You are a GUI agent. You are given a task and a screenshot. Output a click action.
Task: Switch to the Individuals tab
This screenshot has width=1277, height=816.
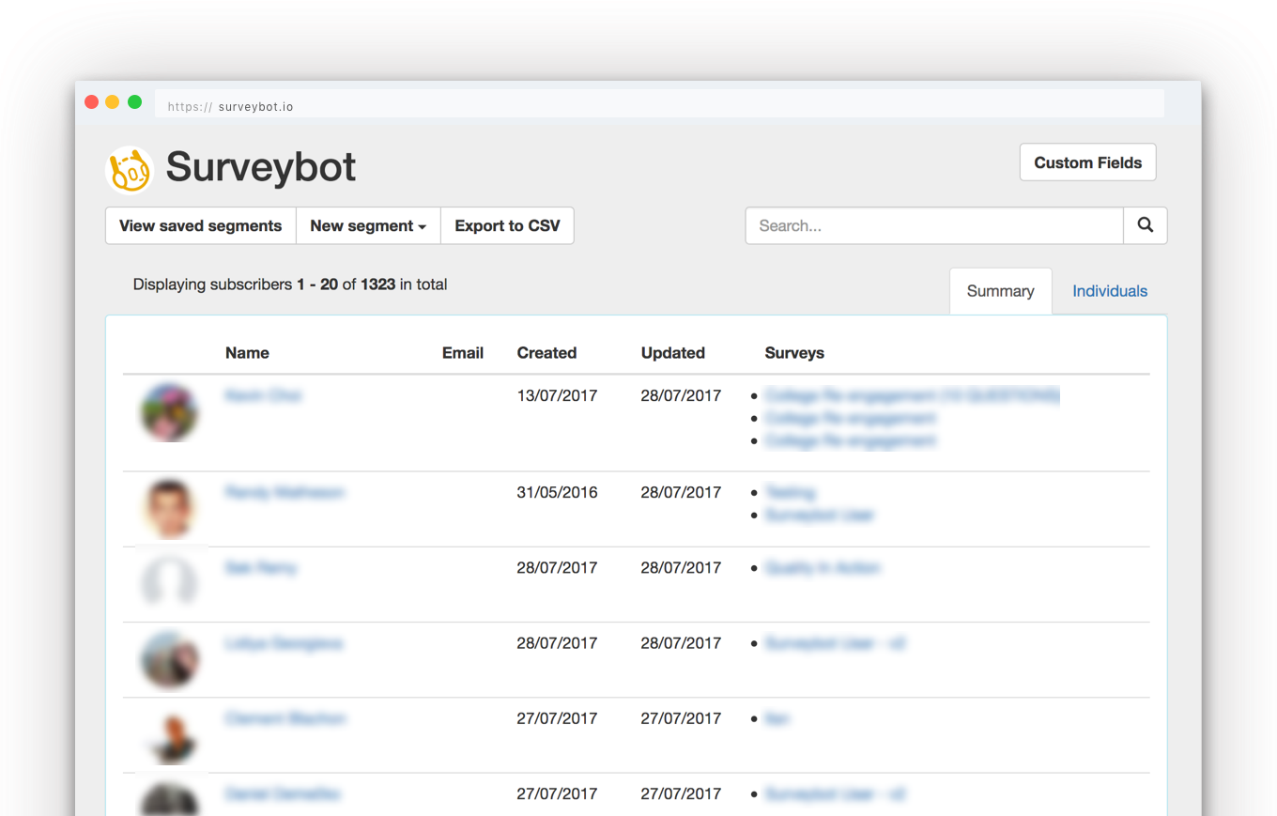pos(1110,290)
